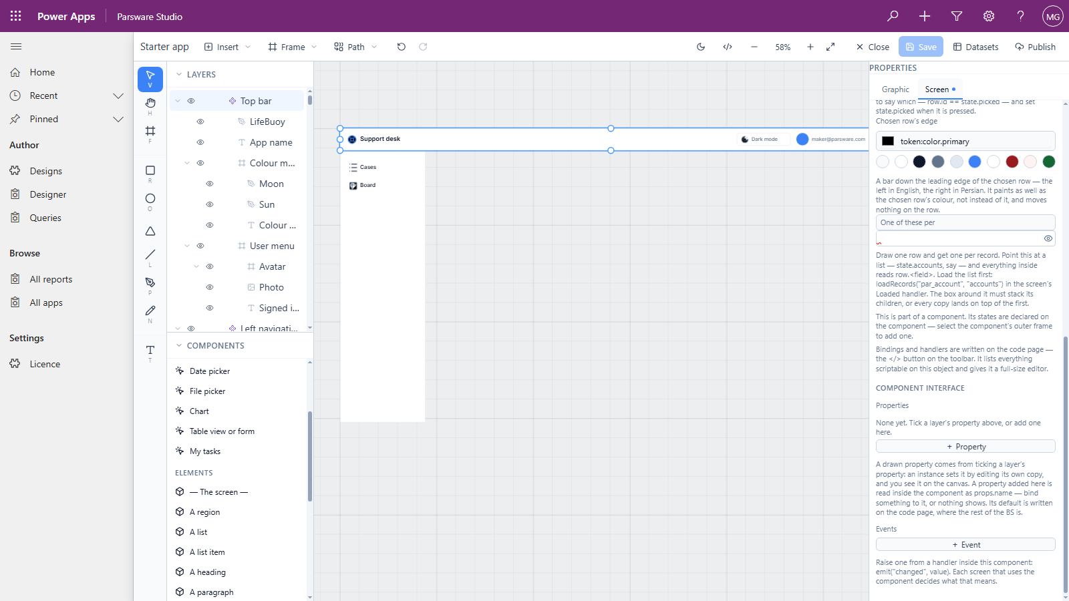Go to All reports in Browse
The image size is (1069, 601).
tap(51, 279)
